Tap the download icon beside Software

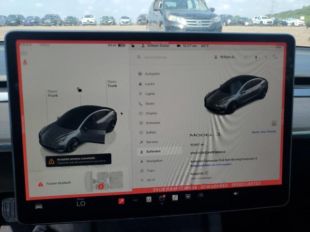141,152
